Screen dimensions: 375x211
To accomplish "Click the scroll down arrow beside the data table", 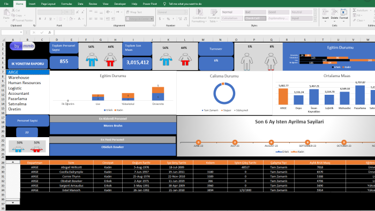I will 13,202.
